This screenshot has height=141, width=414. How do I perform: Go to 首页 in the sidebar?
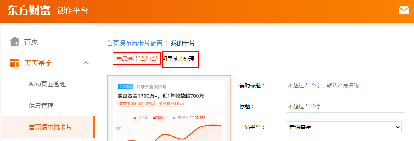pyautogui.click(x=31, y=42)
